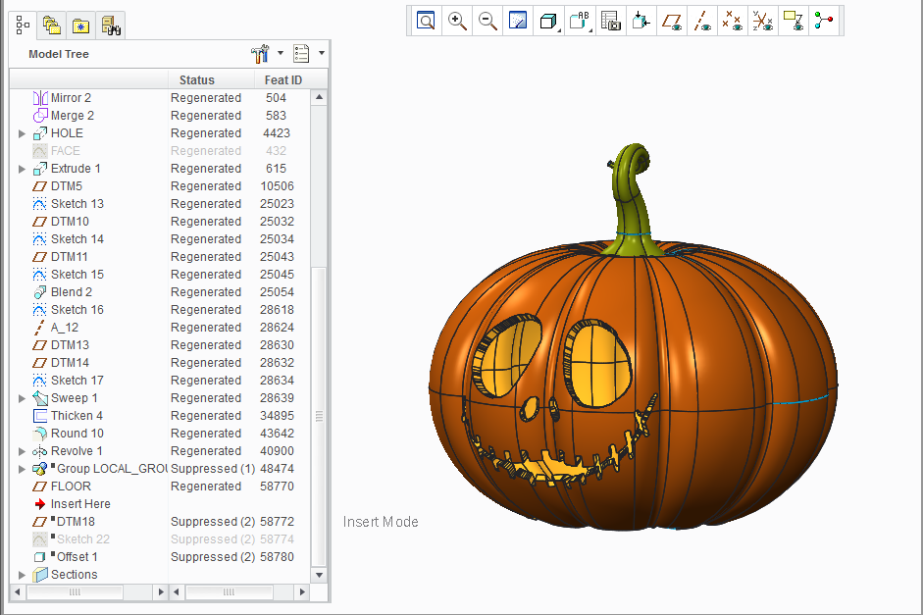Select the hidden FACE feature
The width and height of the screenshot is (923, 615).
tap(66, 151)
